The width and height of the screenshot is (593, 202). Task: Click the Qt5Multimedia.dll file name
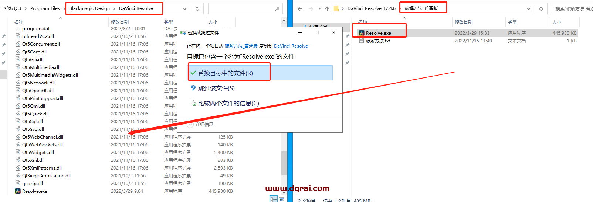(x=41, y=67)
